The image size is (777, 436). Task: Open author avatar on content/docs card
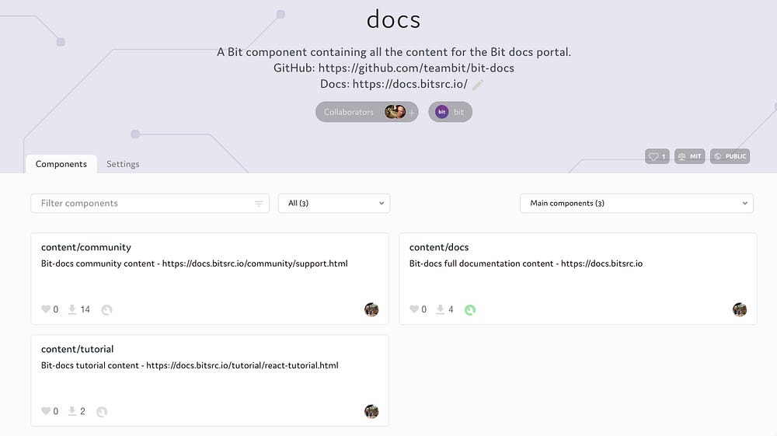pos(740,309)
